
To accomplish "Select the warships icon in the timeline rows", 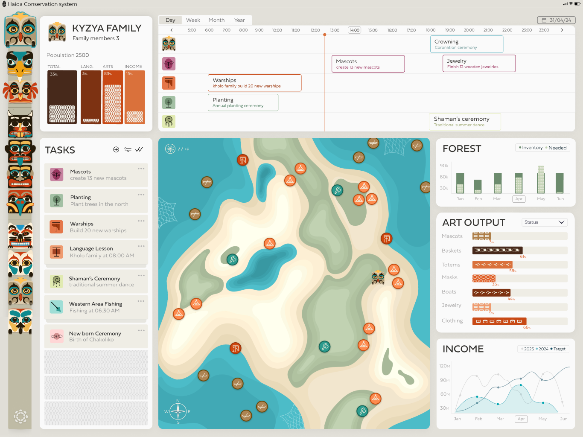I will [x=169, y=83].
